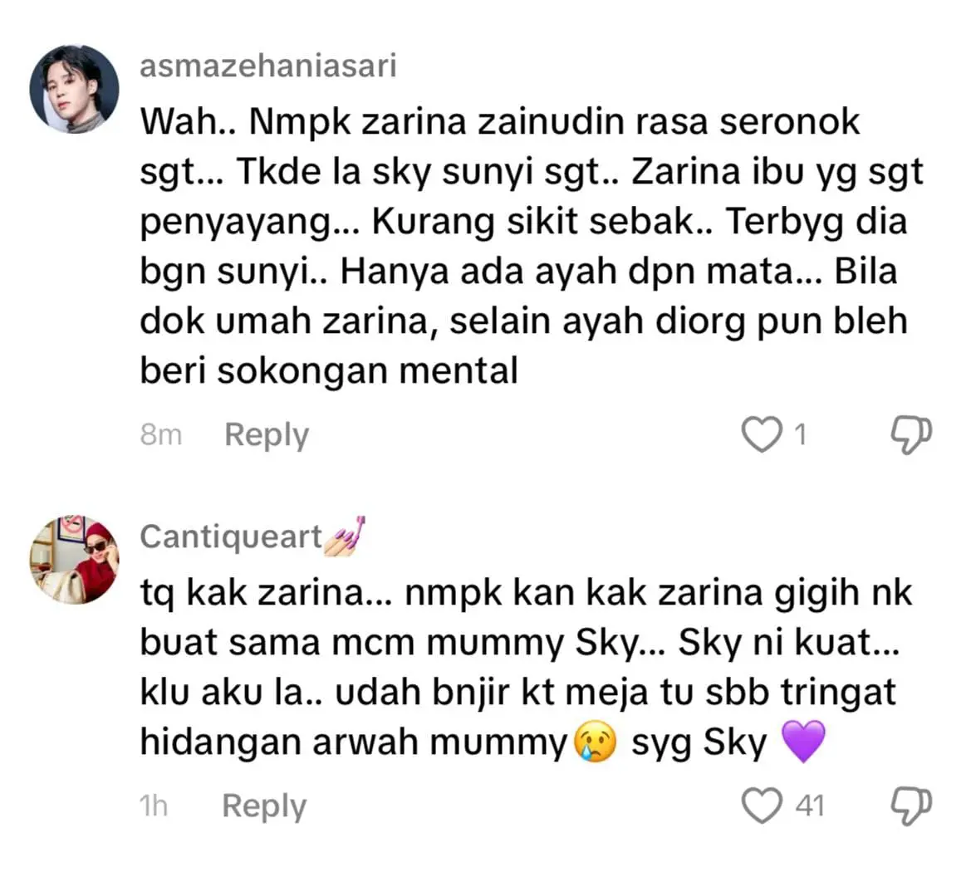Click the like count 41
The image size is (971, 877).
(810, 806)
